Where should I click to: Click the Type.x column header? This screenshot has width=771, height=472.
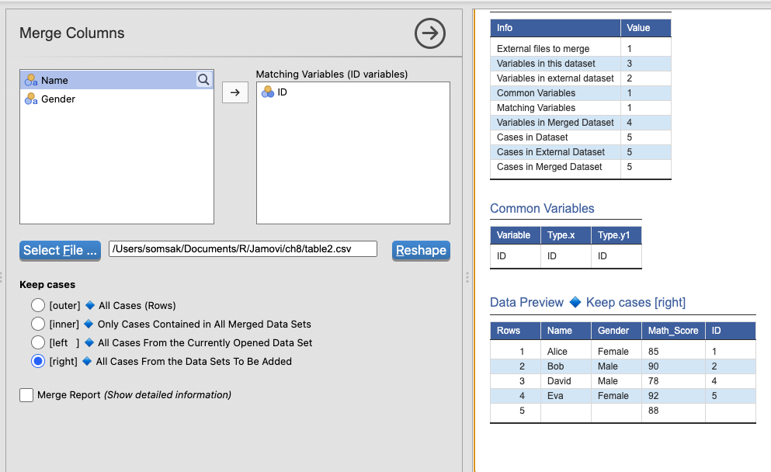click(566, 235)
